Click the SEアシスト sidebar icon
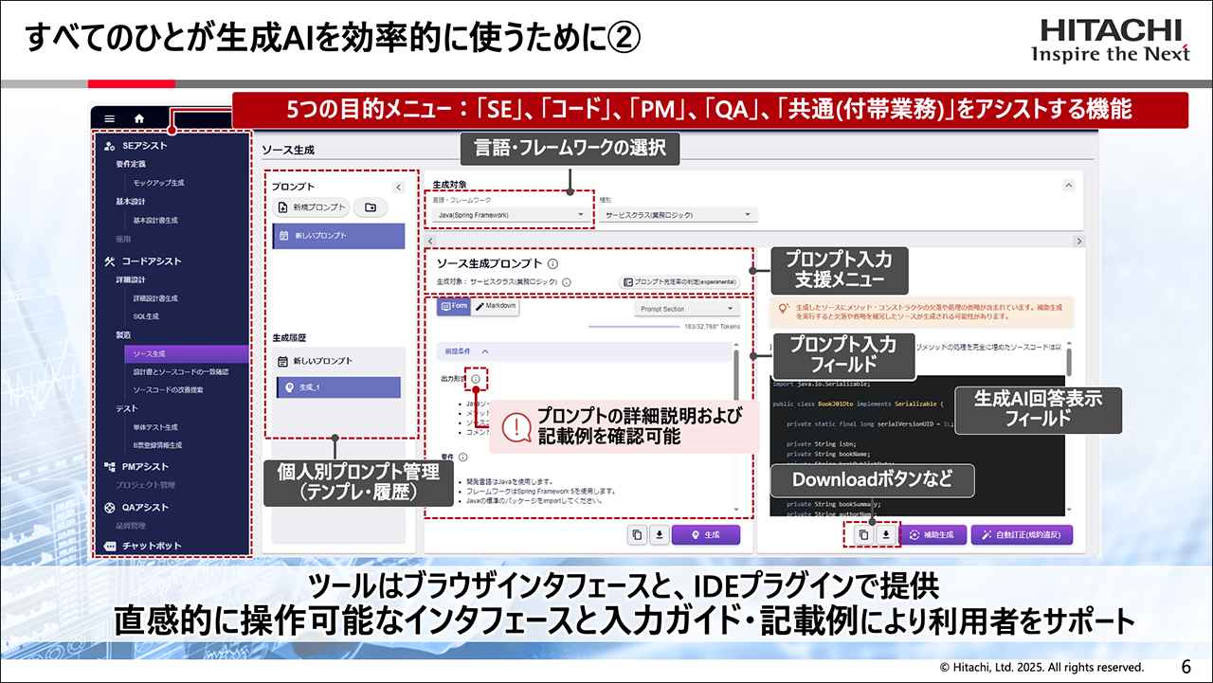 [x=110, y=146]
